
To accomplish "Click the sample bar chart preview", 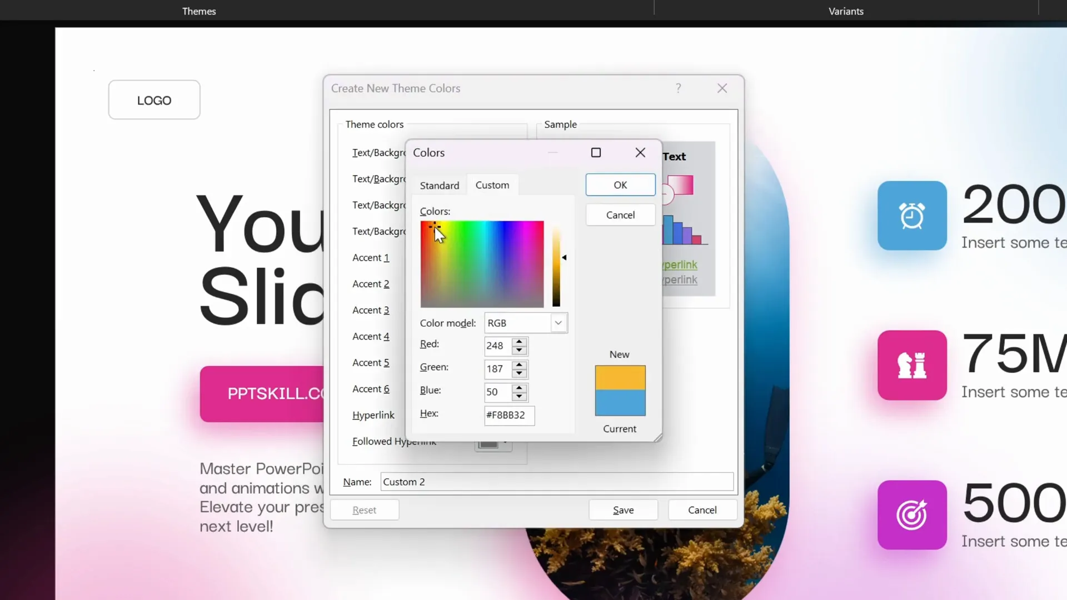I will point(685,230).
